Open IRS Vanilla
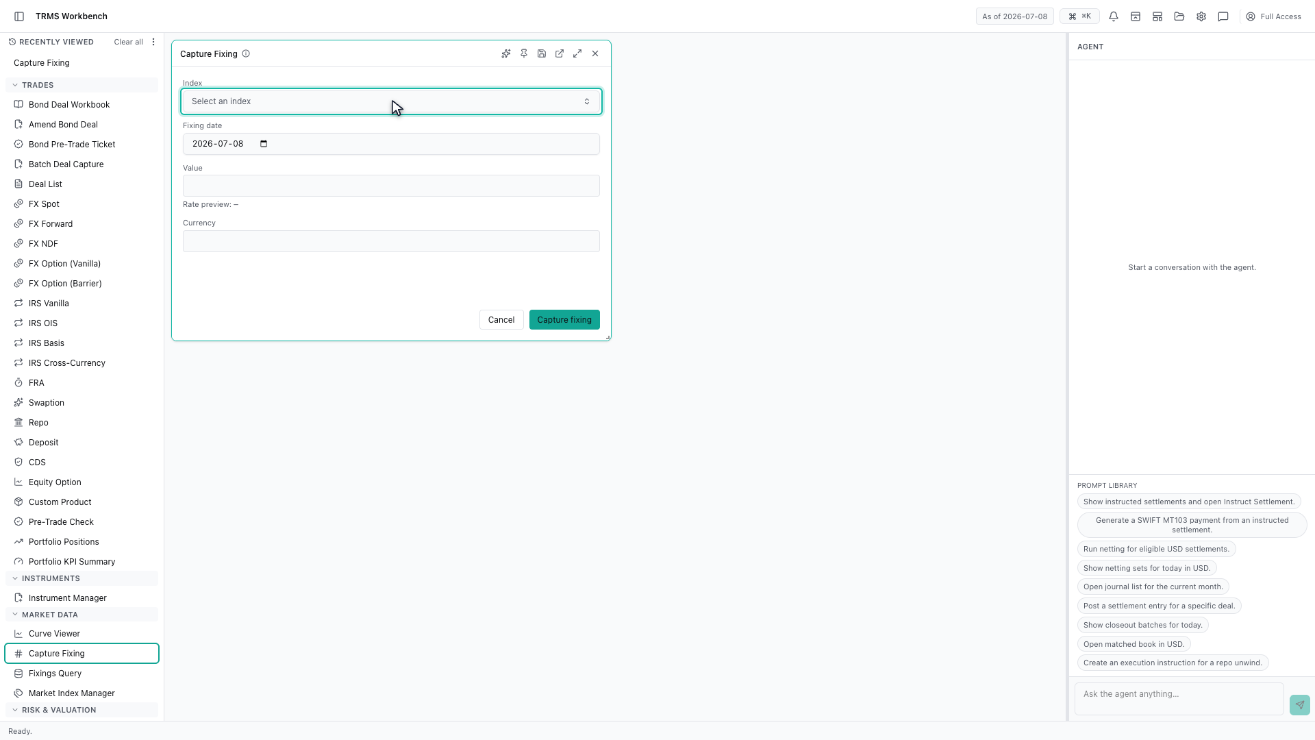Screen dimensions: 1315x740 pos(82,304)
